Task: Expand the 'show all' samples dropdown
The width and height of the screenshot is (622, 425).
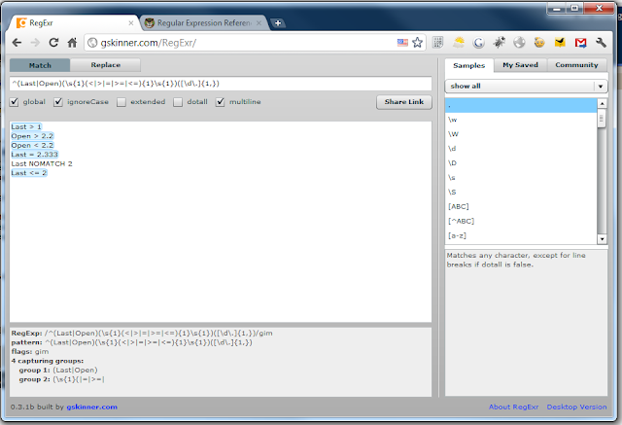Action: (526, 87)
